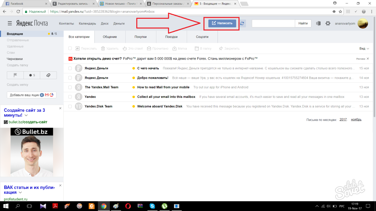Open the Opera icon in the taskbar
The height and width of the screenshot is (211, 376).
(128, 206)
